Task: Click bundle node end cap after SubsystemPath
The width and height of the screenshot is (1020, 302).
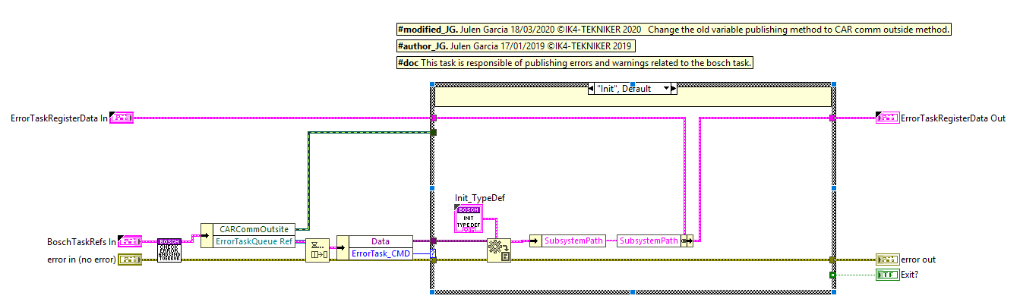Action: [x=688, y=241]
